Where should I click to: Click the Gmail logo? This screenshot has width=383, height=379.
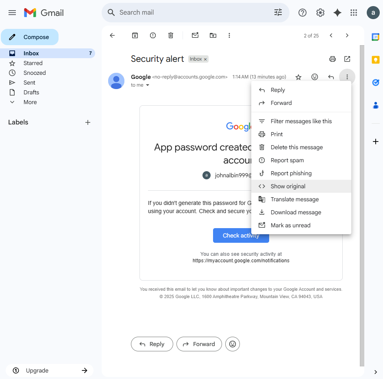point(44,13)
